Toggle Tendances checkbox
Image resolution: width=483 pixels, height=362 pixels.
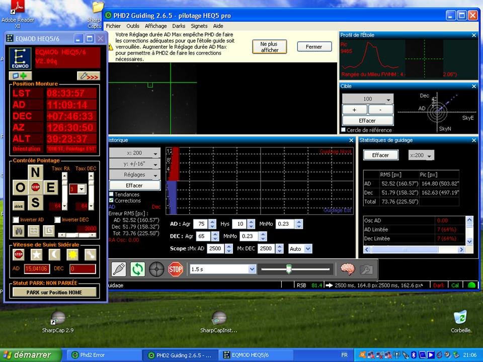pyautogui.click(x=111, y=194)
